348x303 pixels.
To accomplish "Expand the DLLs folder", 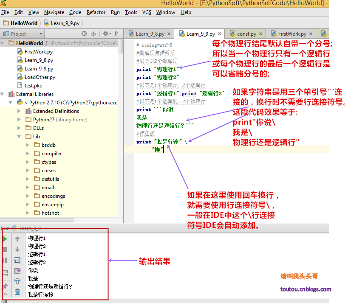I will click(19, 128).
